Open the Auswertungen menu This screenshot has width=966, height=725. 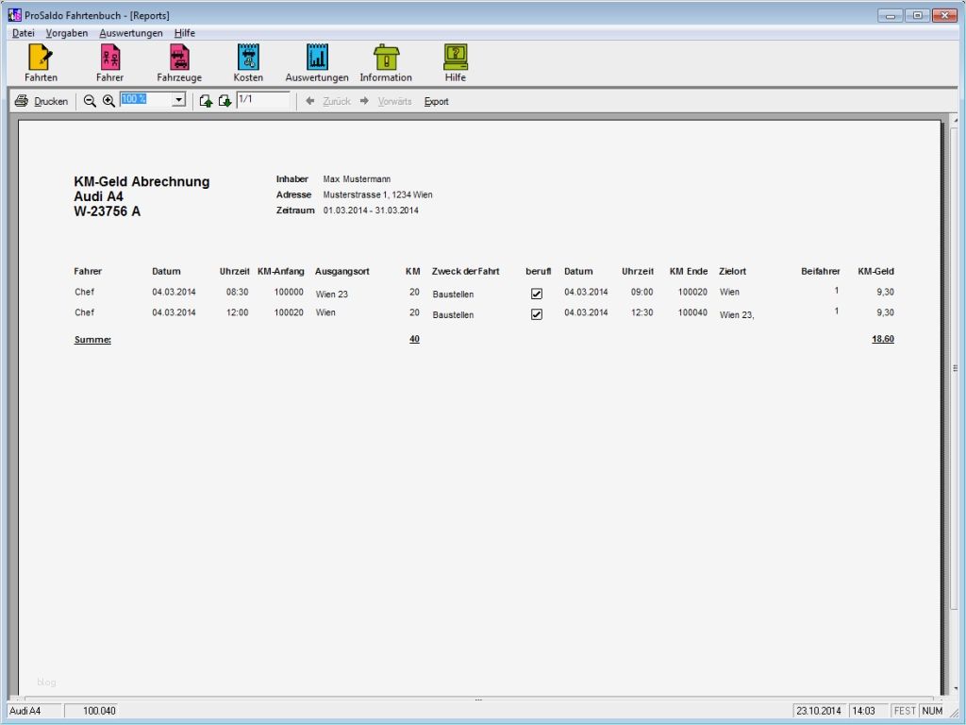130,33
